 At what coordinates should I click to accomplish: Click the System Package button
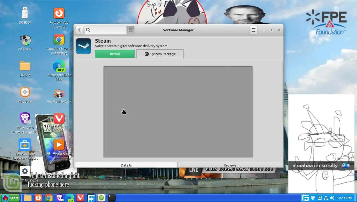pos(160,54)
